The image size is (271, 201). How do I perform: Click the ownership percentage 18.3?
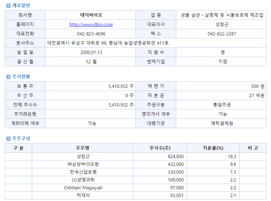pyautogui.click(x=232, y=157)
